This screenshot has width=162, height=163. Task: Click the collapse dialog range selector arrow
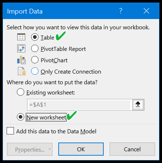coord(138,104)
